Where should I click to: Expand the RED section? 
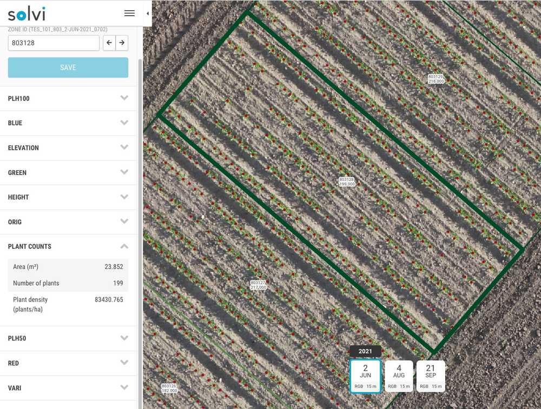point(68,363)
